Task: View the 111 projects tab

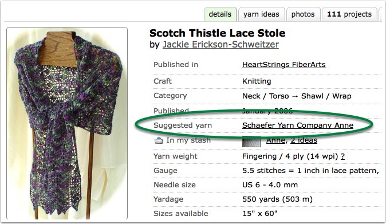Action: (x=349, y=14)
